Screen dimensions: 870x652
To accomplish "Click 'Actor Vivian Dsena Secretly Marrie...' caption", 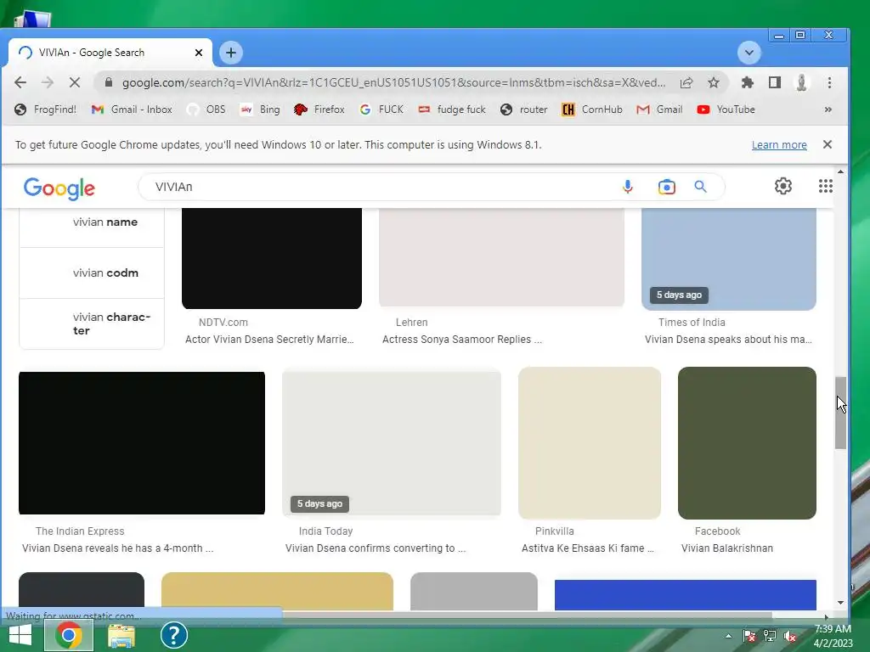I will 269,340.
